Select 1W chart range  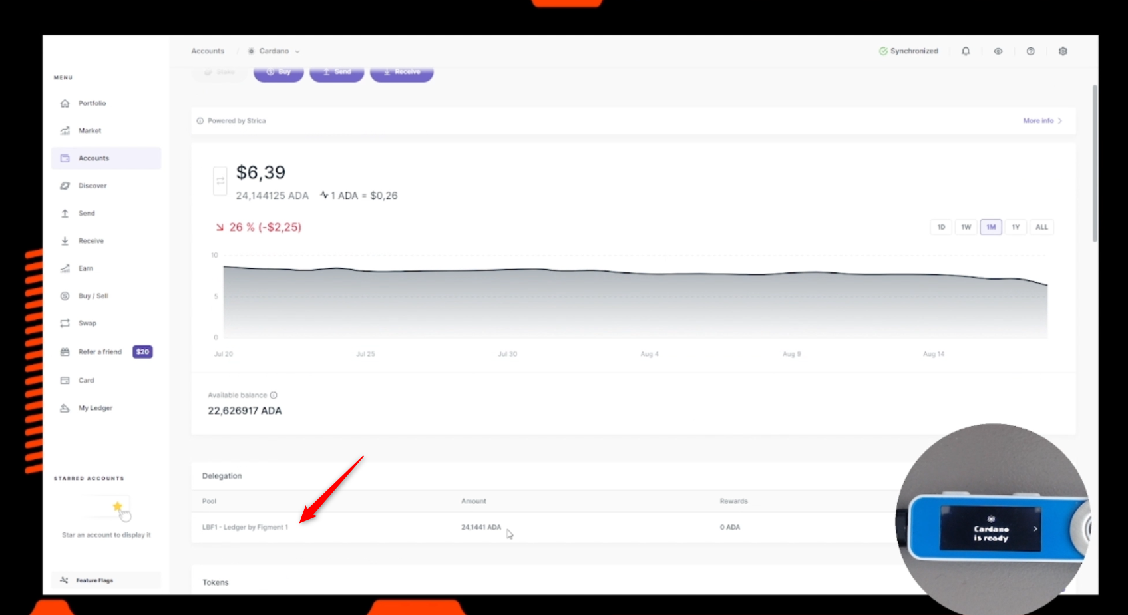[966, 227]
